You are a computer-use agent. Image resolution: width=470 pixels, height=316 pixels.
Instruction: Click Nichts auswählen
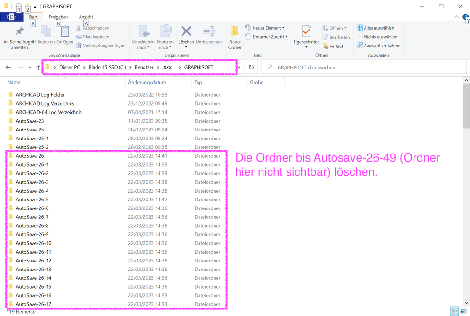tap(377, 37)
